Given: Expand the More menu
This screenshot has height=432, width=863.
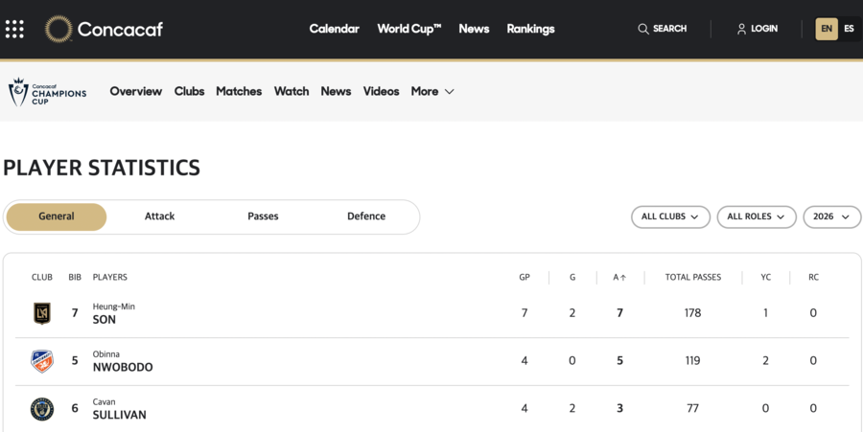Looking at the screenshot, I should point(432,91).
